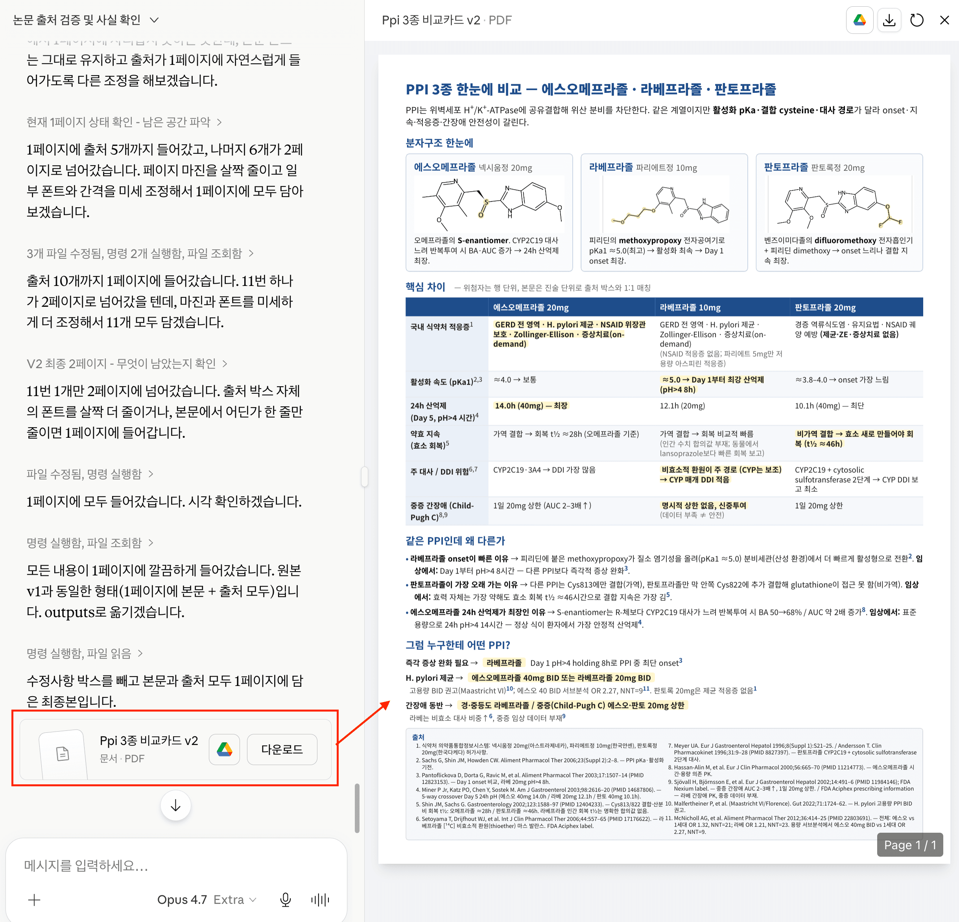Click the highlighted '에스오메프라졸 40mg BID 또는 라베프라졸 20mg BID'
959x922 pixels.
point(561,678)
